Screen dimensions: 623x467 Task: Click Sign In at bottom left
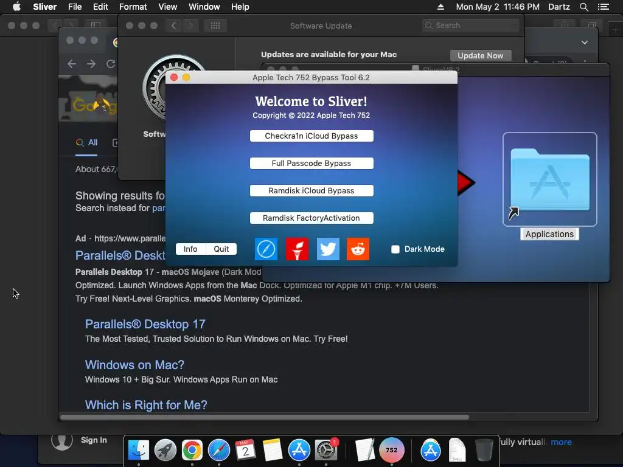[x=94, y=440]
